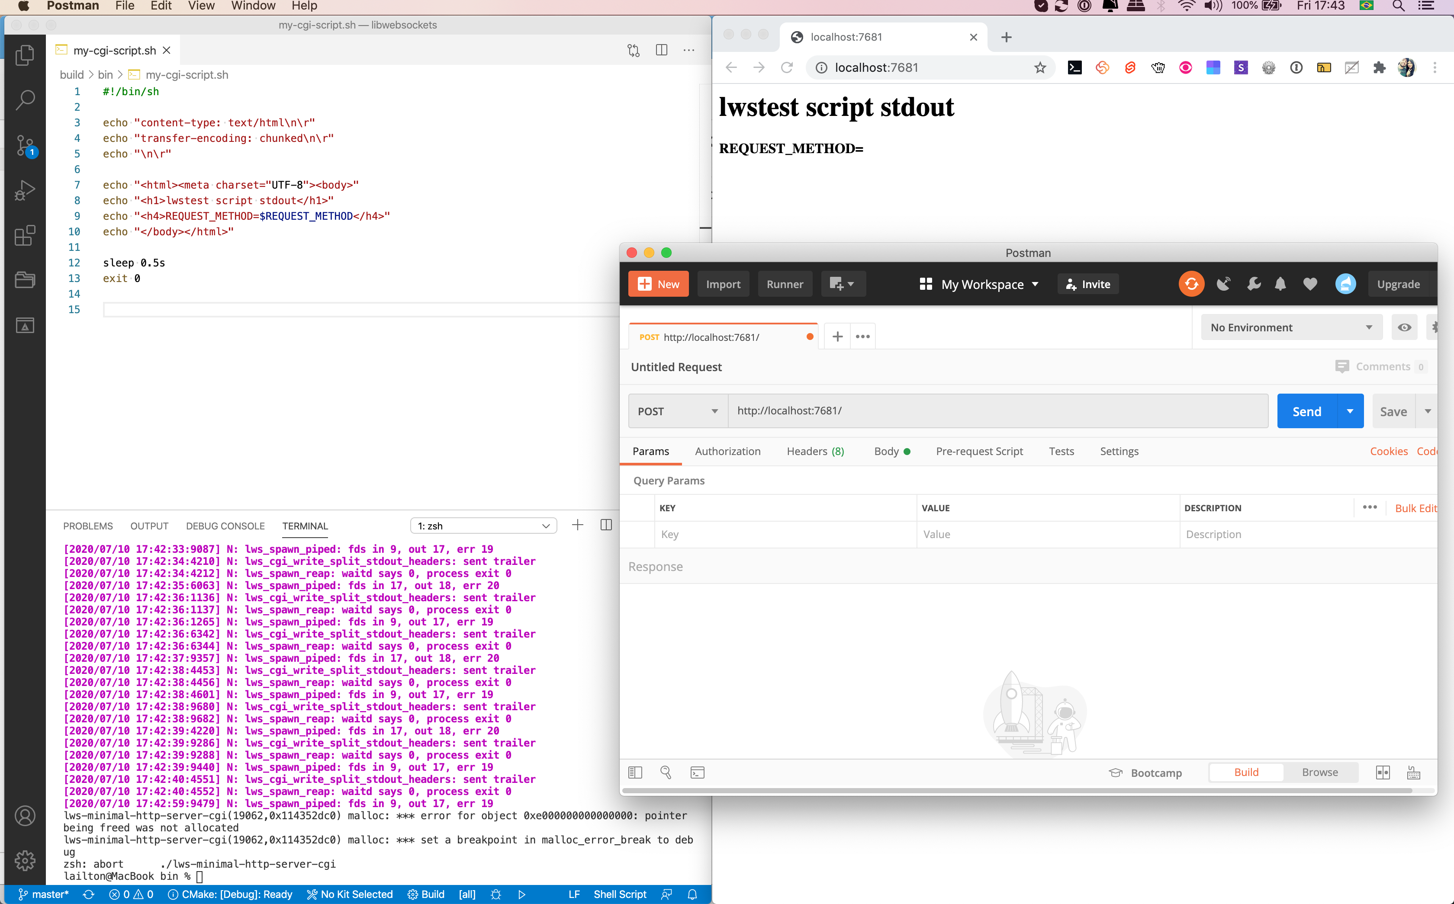Open No Environment dropdown

click(1291, 327)
